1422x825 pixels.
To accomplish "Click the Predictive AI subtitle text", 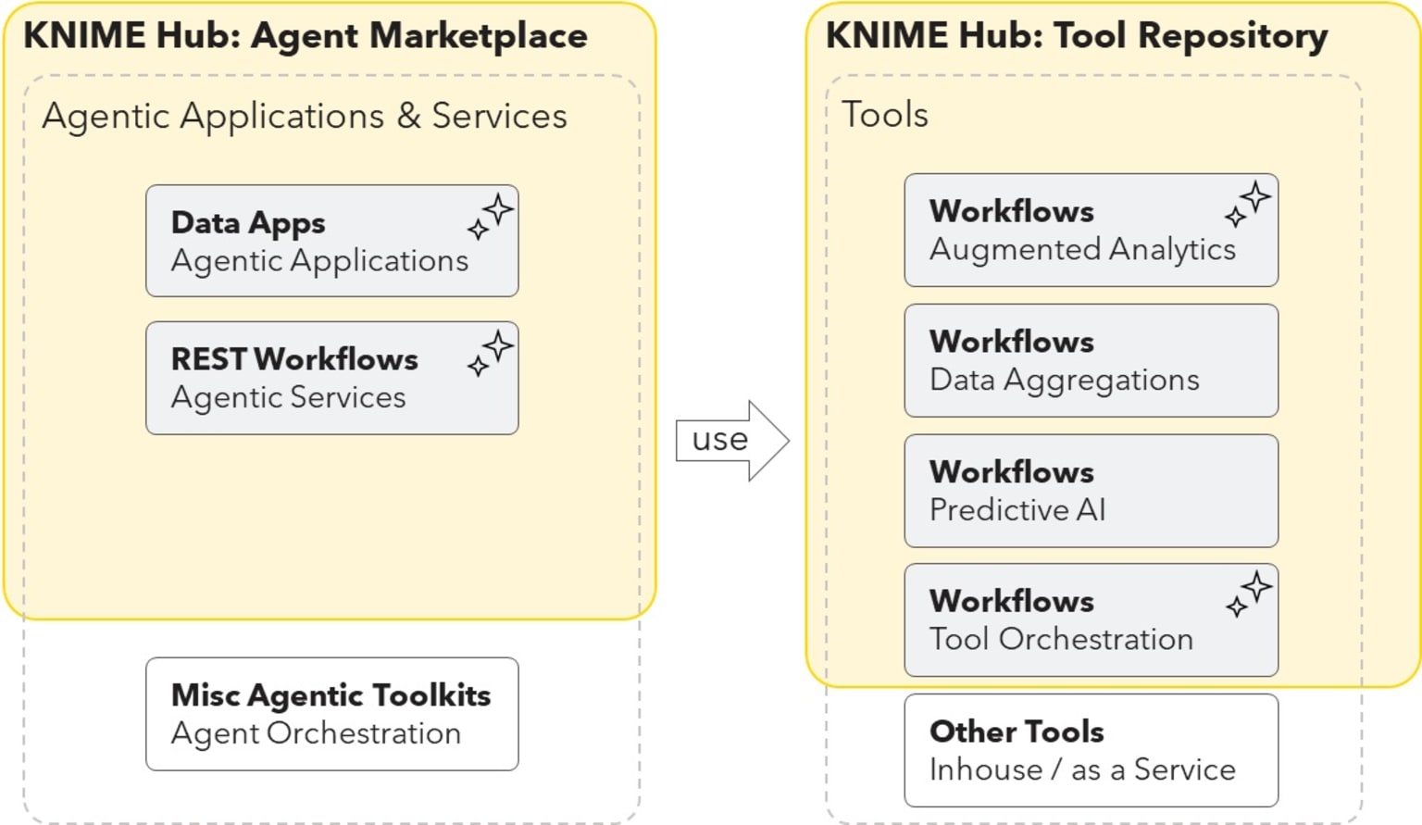I will pyautogui.click(x=1017, y=509).
